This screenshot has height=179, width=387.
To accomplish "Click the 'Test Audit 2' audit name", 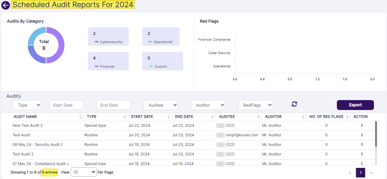I will [23, 154].
